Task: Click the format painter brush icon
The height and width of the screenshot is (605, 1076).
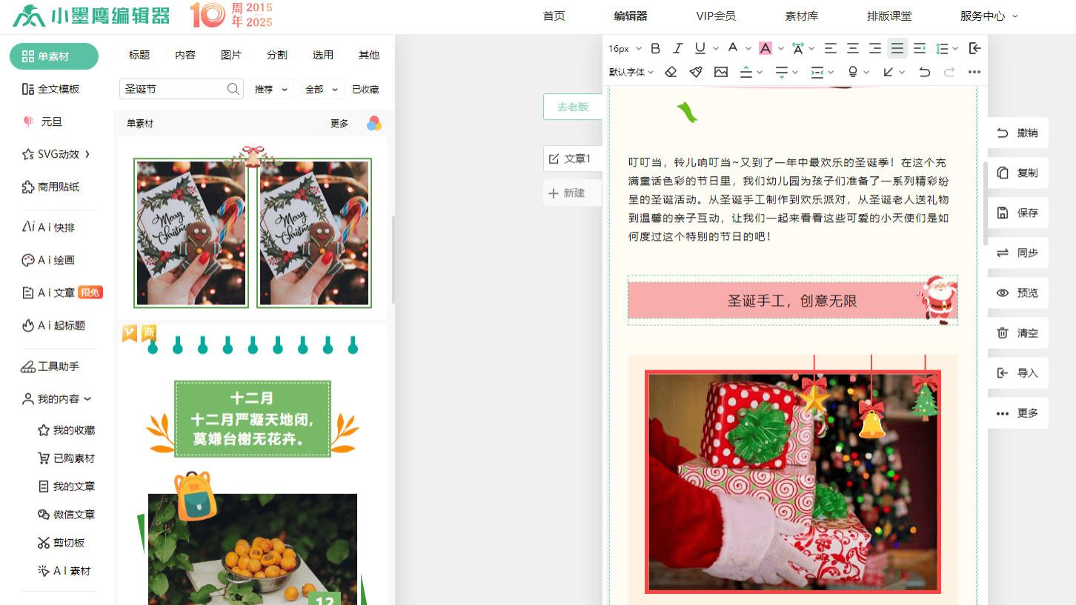Action: point(696,72)
